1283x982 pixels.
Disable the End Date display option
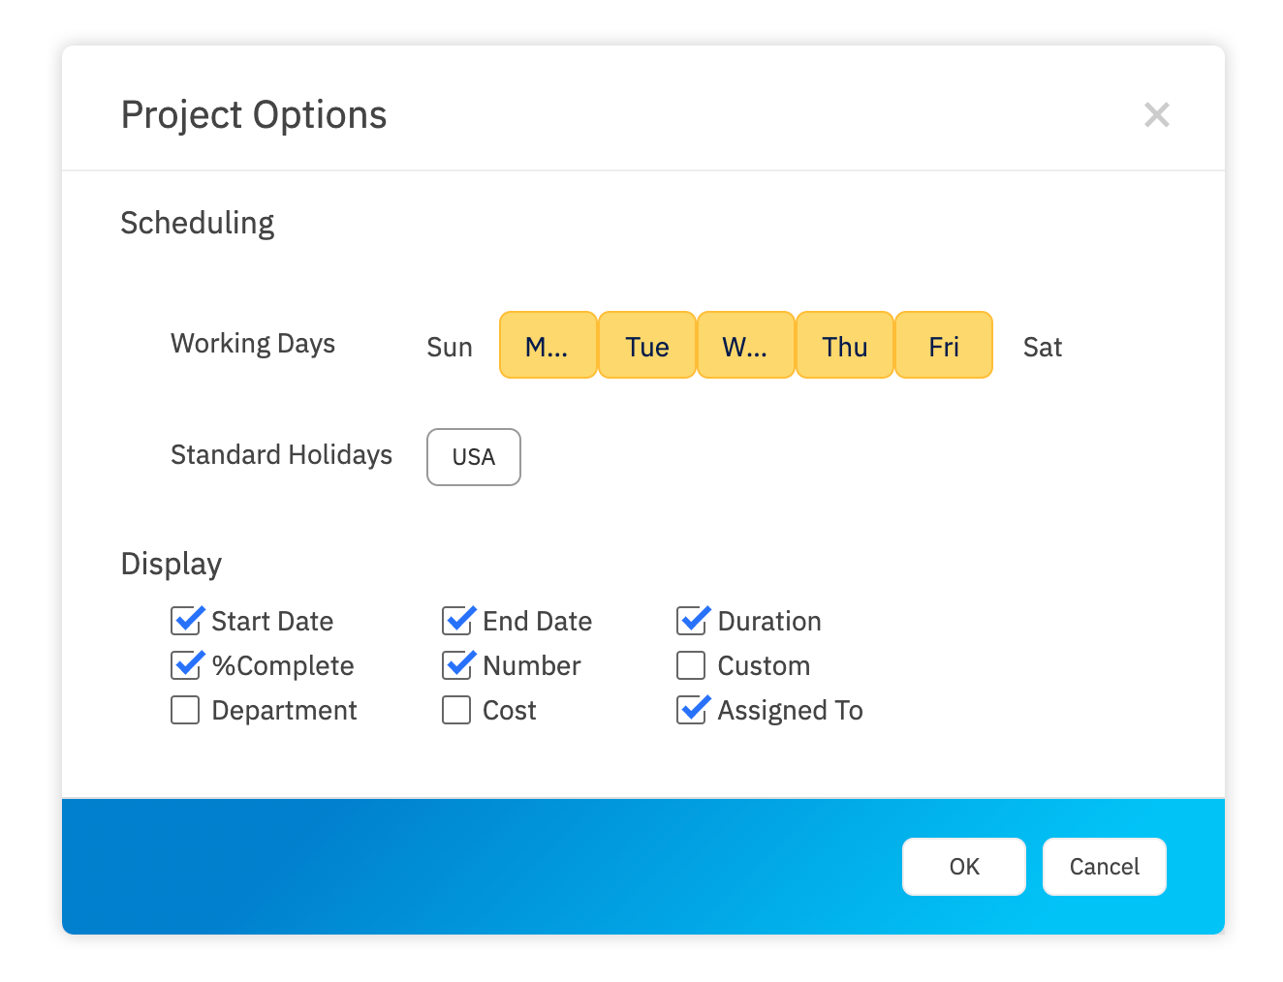point(459,621)
